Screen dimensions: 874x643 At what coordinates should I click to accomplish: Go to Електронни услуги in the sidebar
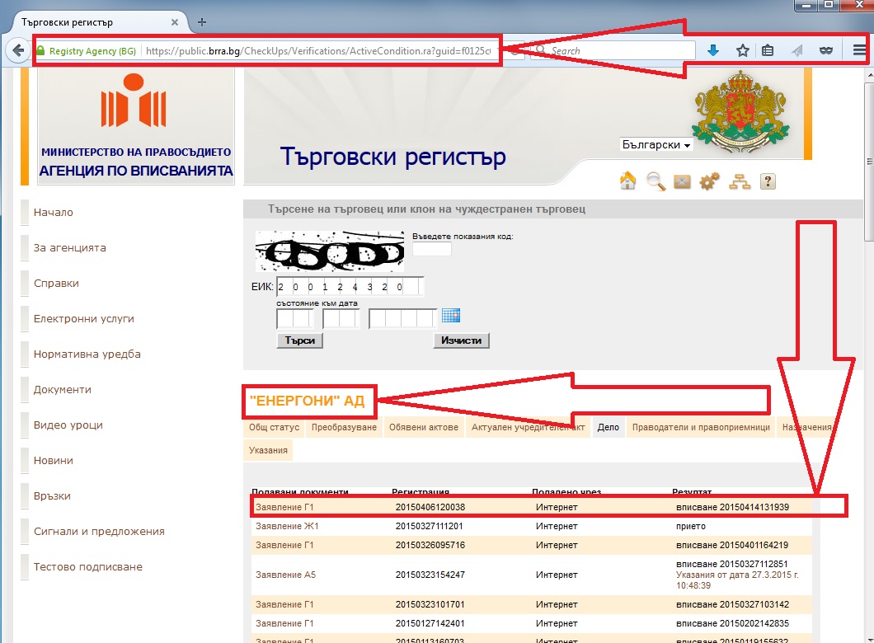[x=83, y=319]
